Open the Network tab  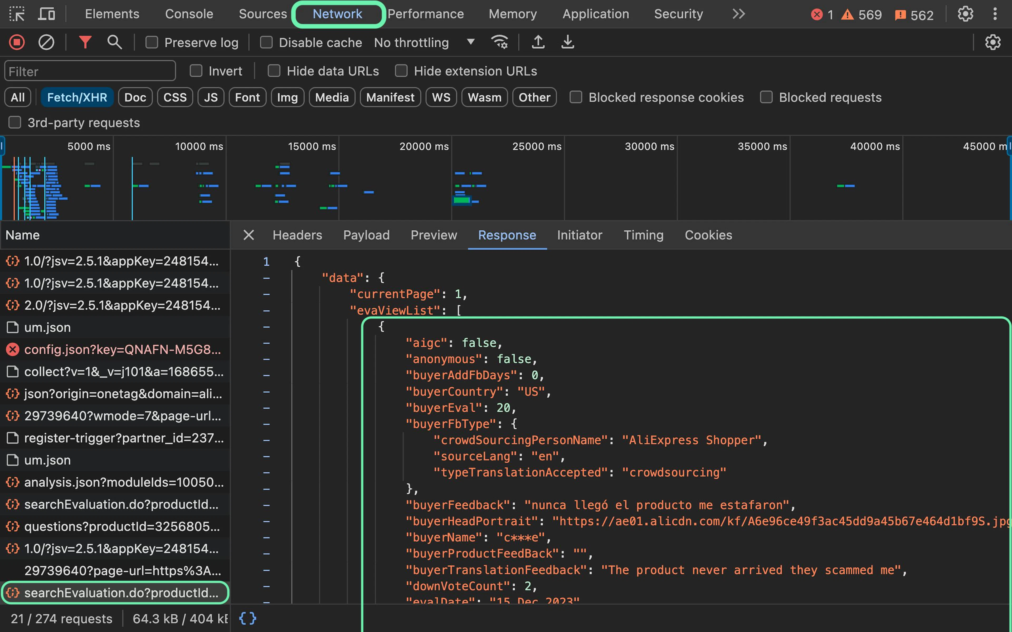(338, 14)
